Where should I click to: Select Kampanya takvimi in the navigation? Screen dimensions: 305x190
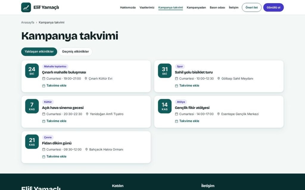pos(171,7)
